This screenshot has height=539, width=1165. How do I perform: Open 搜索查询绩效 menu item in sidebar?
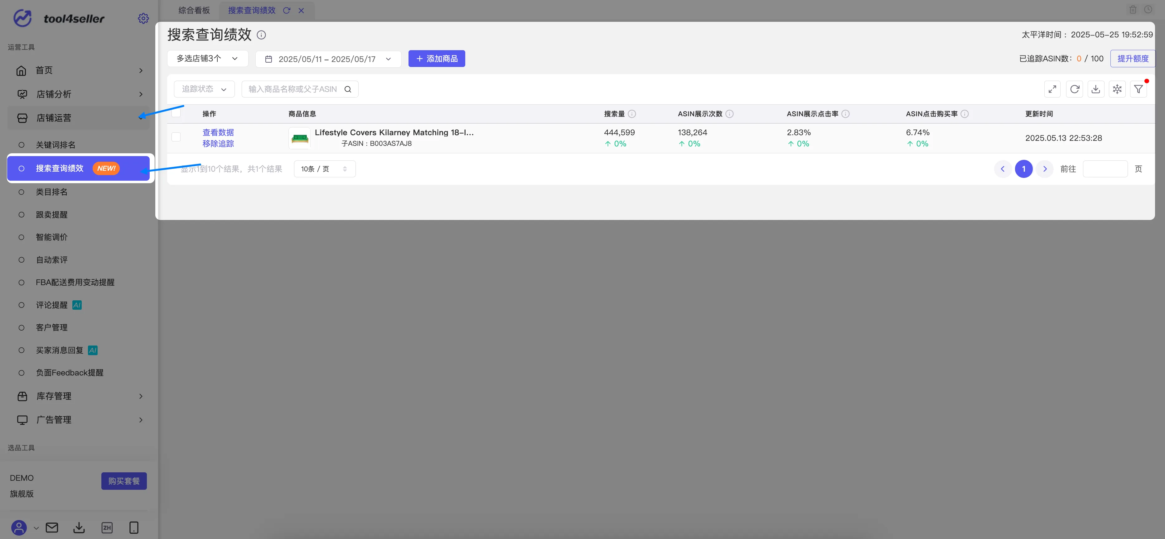(78, 169)
